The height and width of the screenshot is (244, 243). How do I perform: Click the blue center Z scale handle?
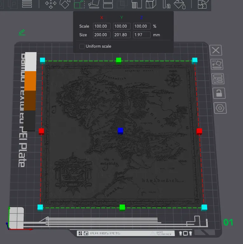[120, 131]
